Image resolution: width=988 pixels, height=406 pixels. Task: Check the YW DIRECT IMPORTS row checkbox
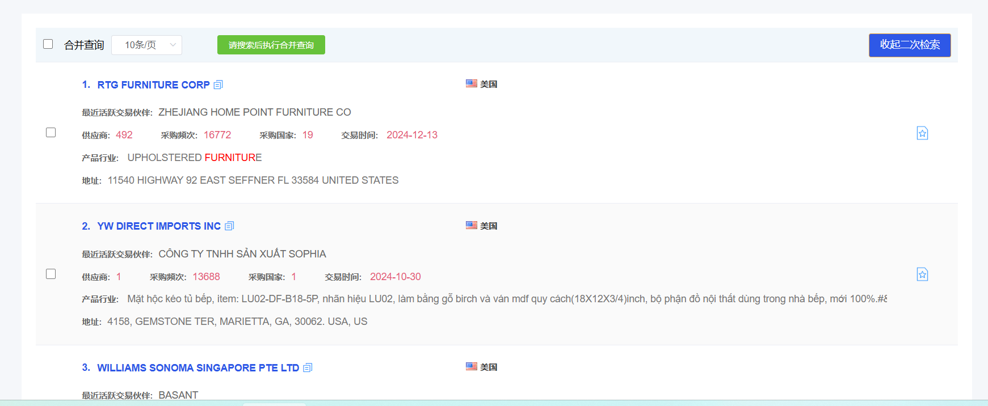(x=51, y=274)
